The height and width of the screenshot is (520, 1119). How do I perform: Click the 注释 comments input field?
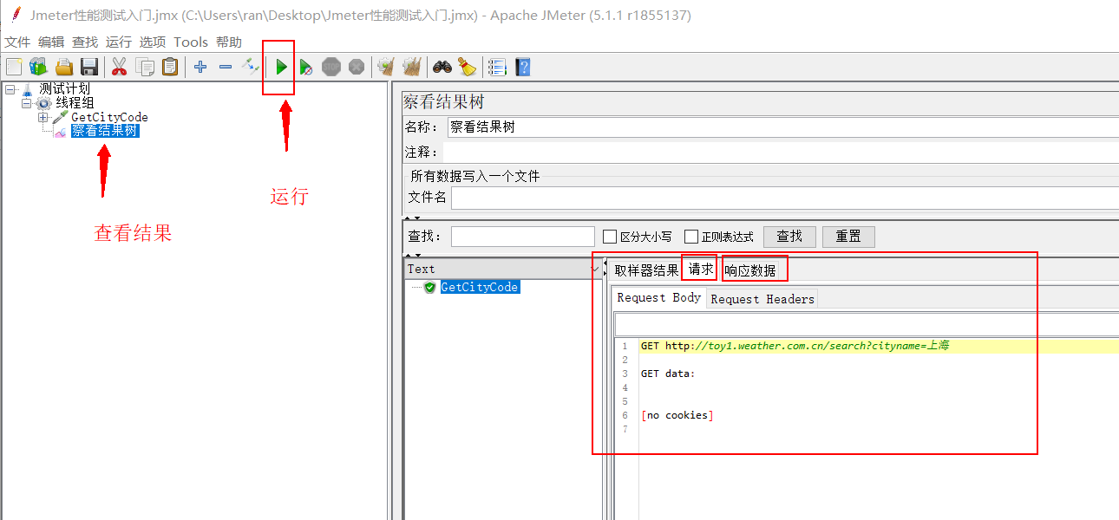[781, 152]
